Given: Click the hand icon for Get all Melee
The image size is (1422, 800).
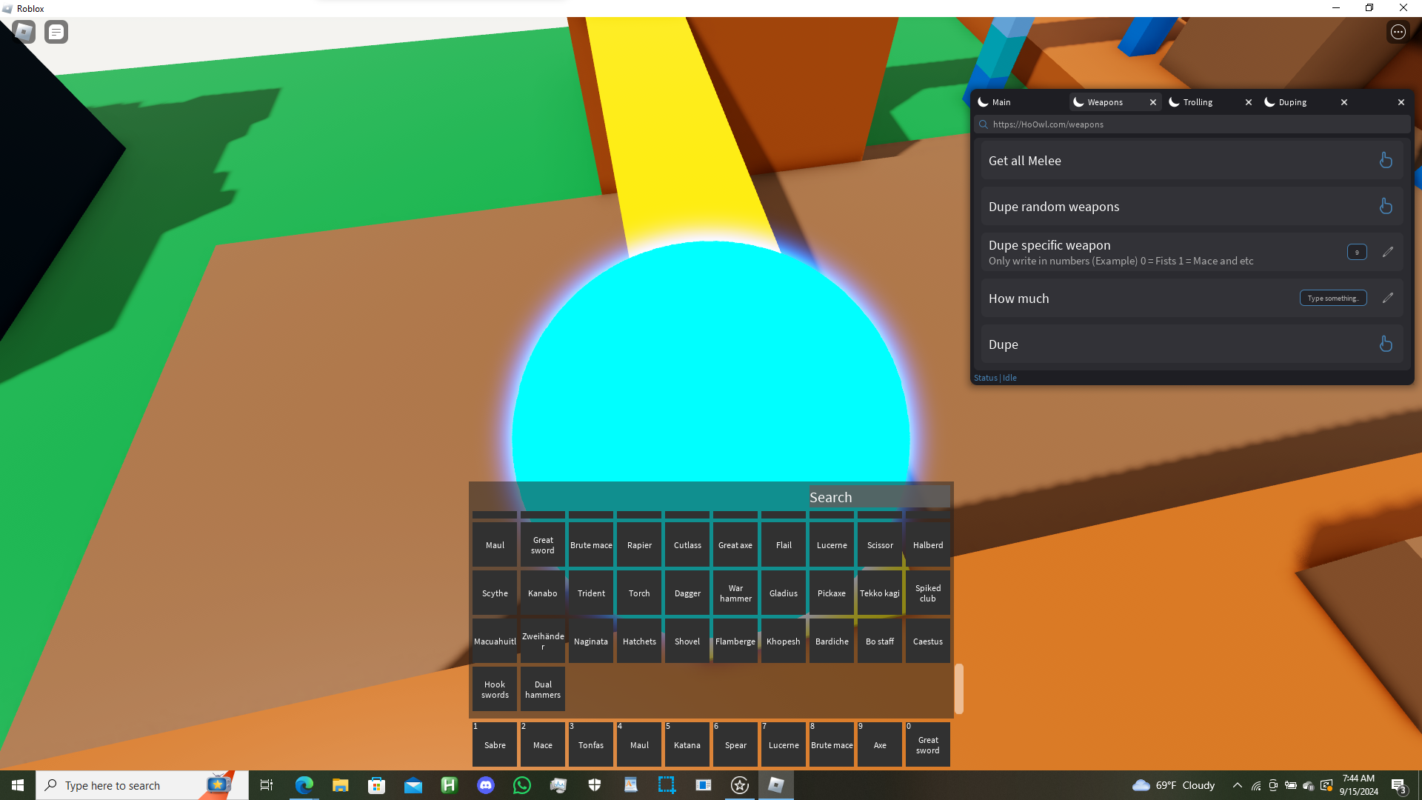Looking at the screenshot, I should click(x=1386, y=160).
